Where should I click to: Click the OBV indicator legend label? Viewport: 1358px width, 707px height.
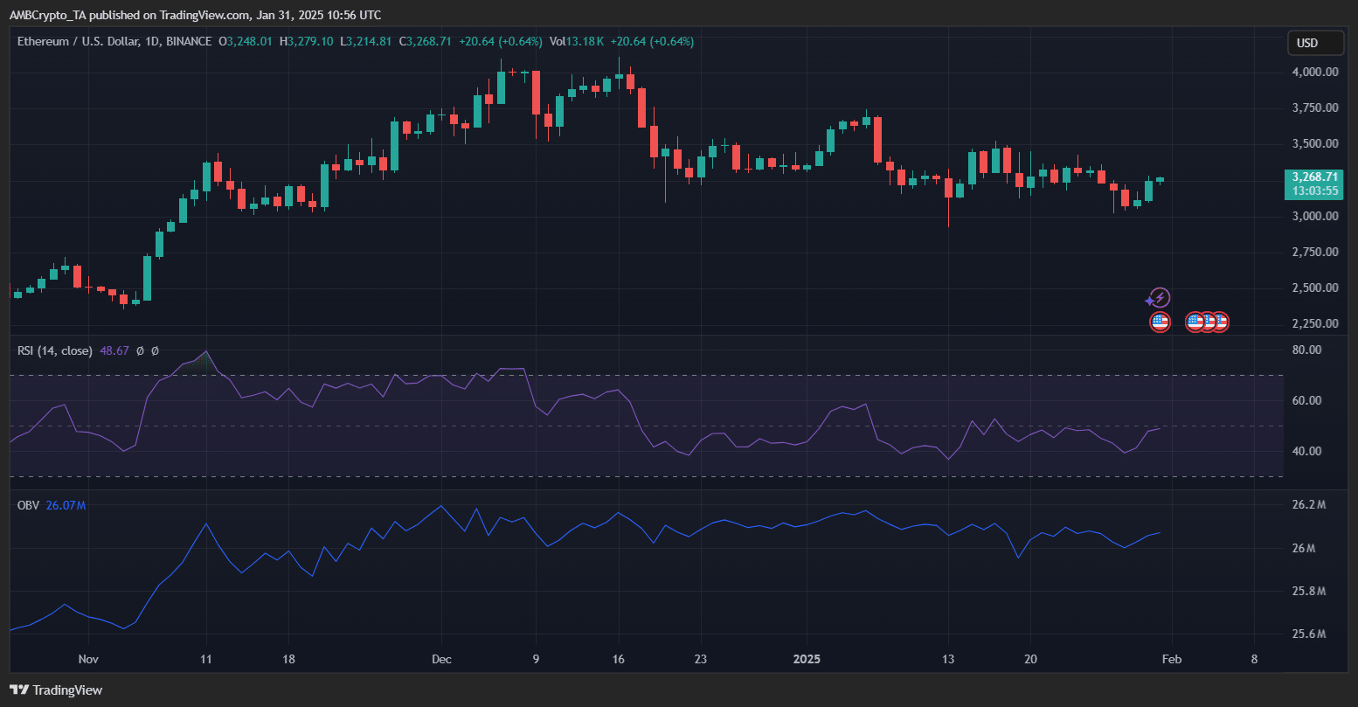[29, 505]
